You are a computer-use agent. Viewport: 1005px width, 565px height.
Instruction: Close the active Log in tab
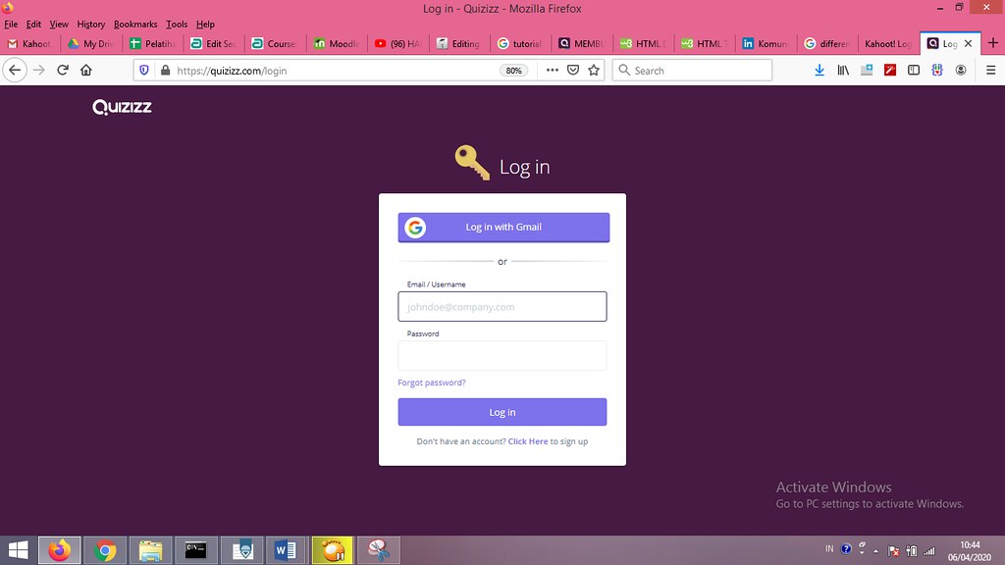click(x=968, y=43)
